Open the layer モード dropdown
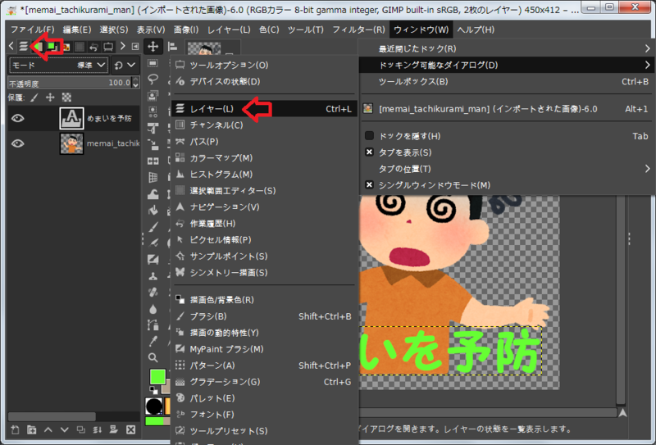The height and width of the screenshot is (445, 656). 58,66
